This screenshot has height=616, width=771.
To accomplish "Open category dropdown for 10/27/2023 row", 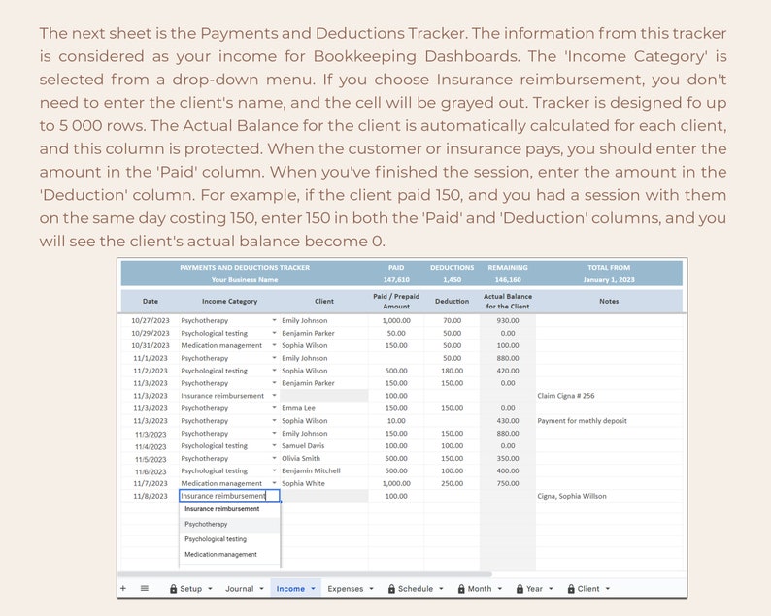I will pos(274,320).
